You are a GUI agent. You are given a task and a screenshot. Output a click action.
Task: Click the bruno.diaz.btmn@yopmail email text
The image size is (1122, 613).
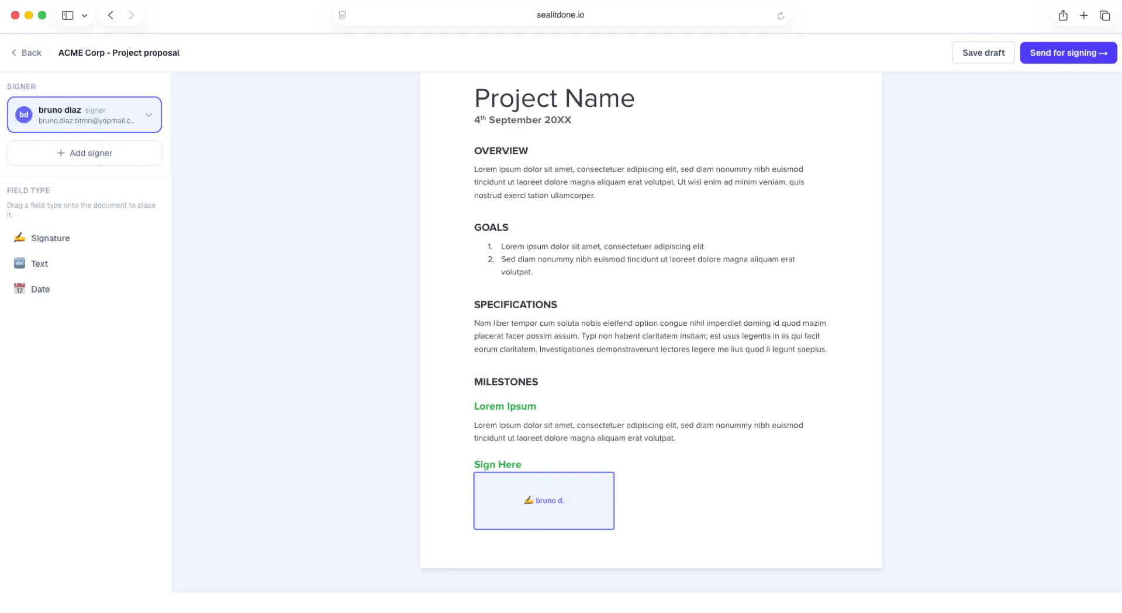coord(87,121)
